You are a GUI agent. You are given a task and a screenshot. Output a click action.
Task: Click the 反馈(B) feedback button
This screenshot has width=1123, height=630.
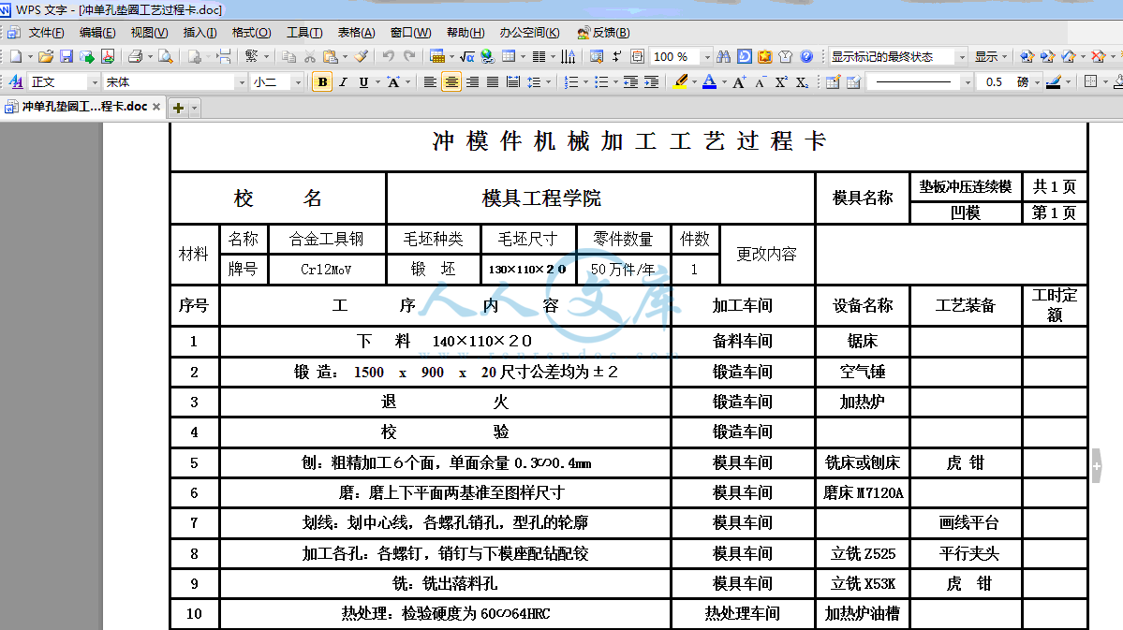[x=603, y=33]
